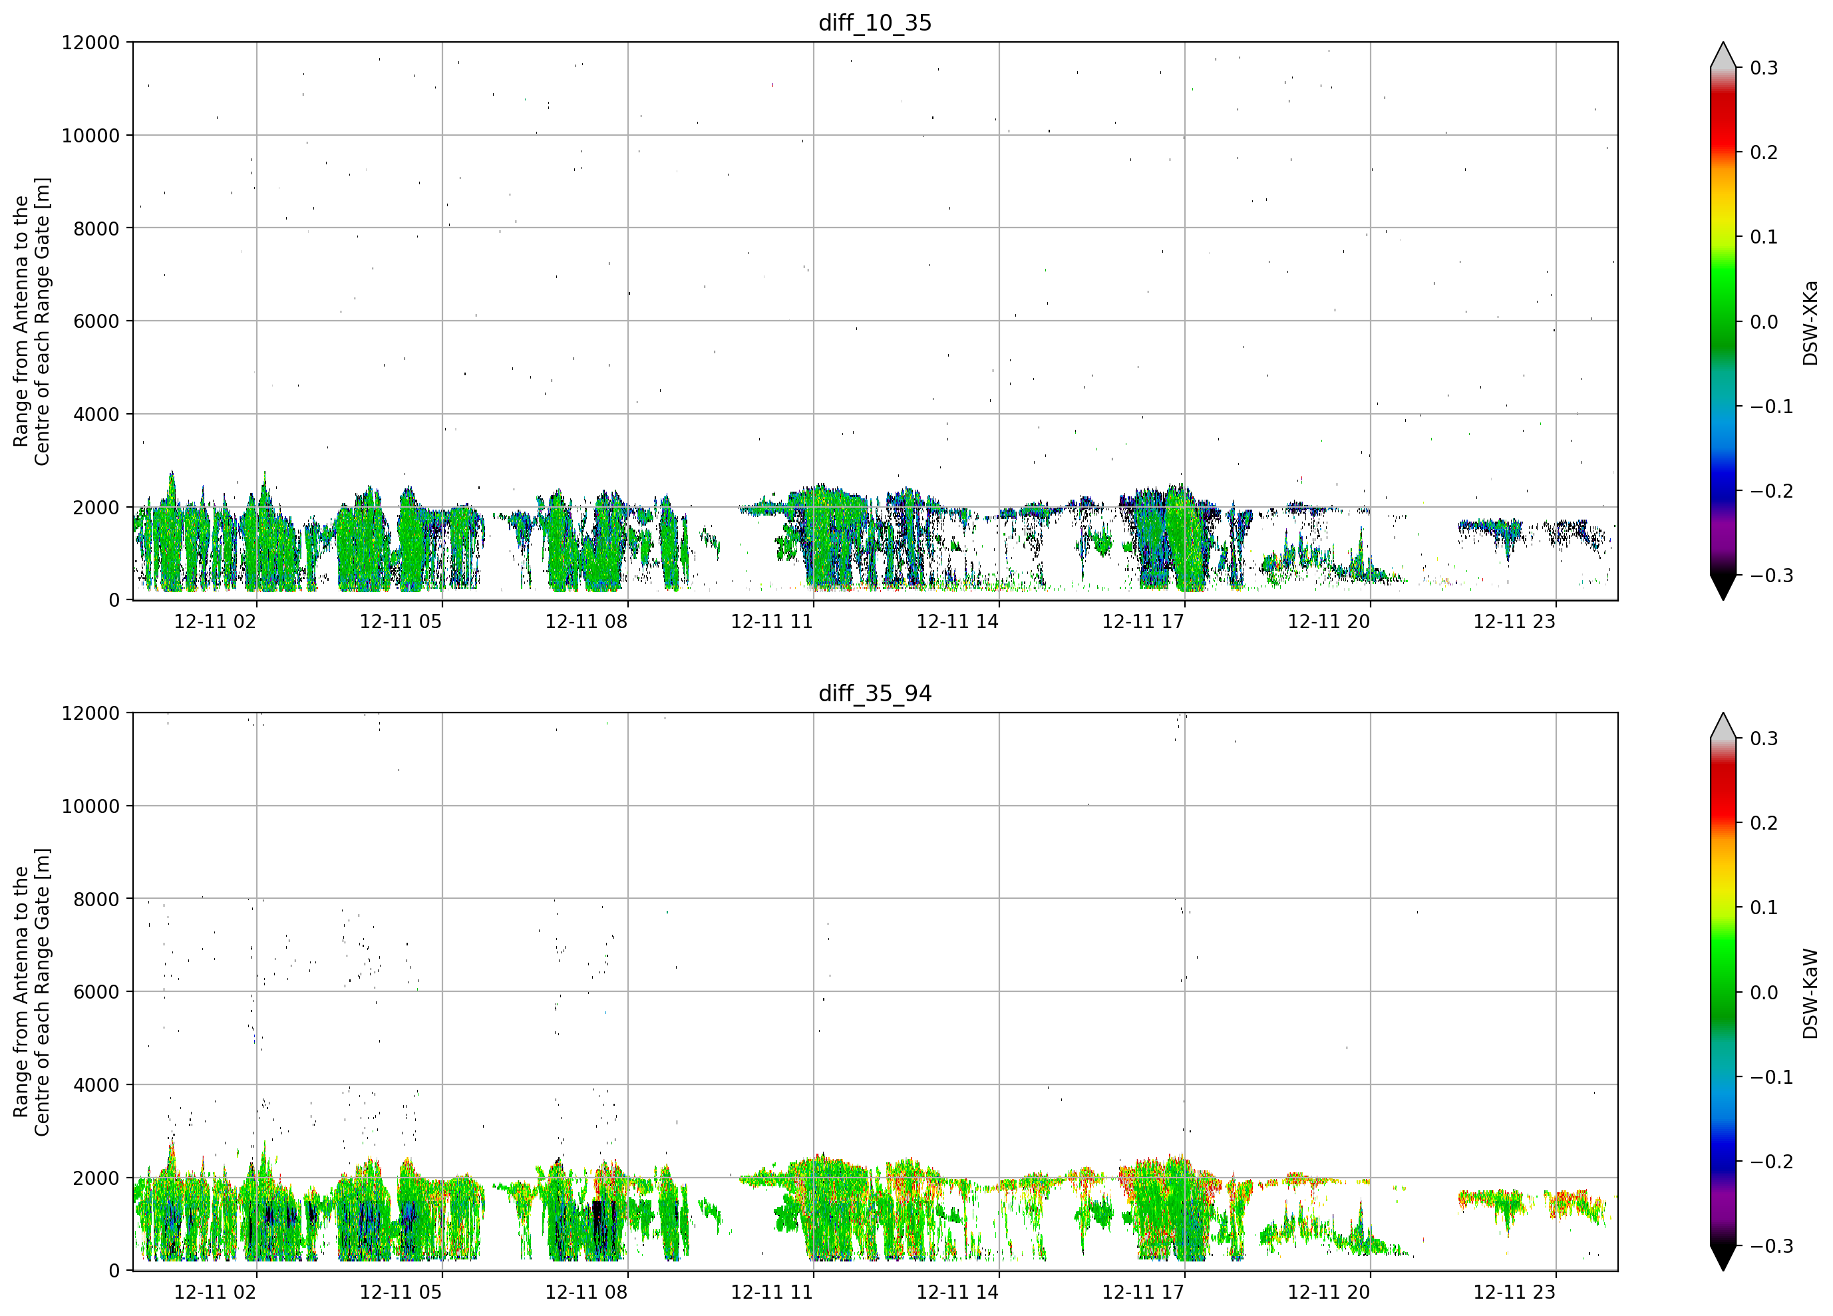Click the 12000 tick on diff_35_94 y-axis
This screenshot has height=1316, width=1833.
tap(90, 714)
